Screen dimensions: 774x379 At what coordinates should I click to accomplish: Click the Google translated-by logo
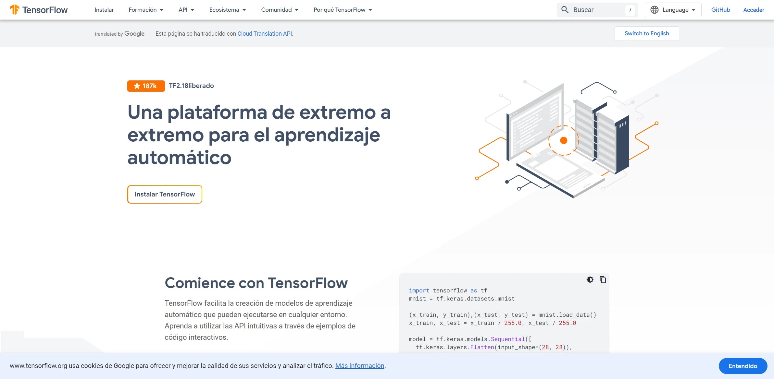[134, 34]
